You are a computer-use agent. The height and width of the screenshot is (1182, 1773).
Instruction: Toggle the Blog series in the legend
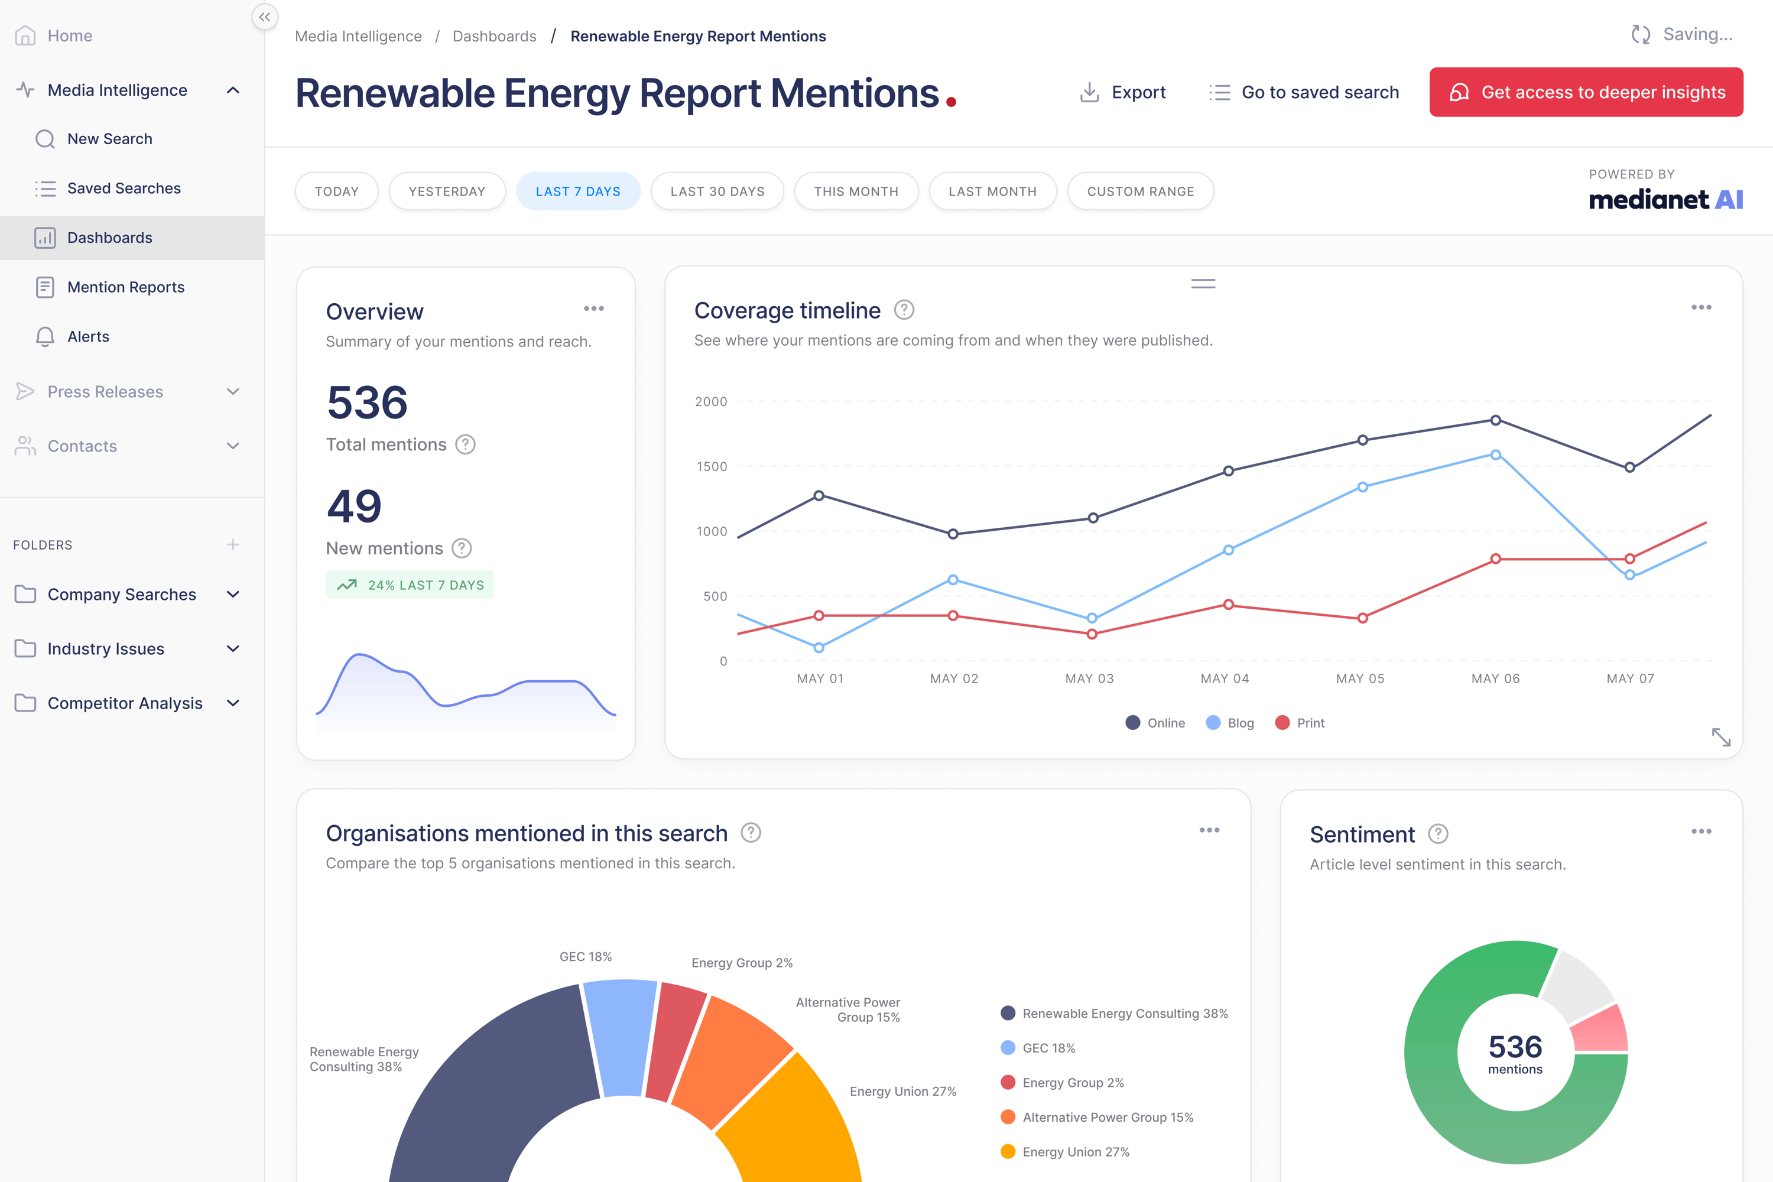click(1214, 722)
